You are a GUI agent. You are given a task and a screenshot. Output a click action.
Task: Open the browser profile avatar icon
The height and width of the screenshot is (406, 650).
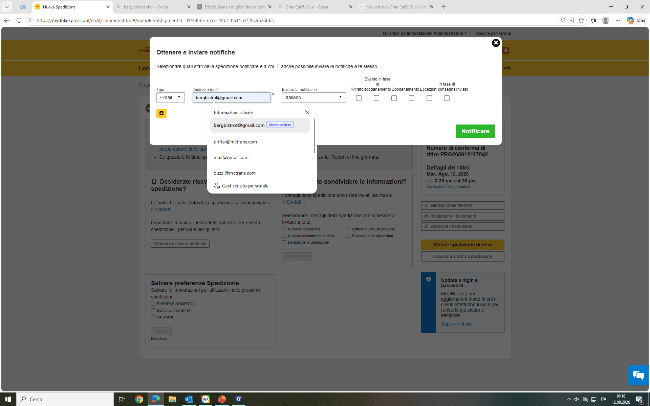[606, 20]
